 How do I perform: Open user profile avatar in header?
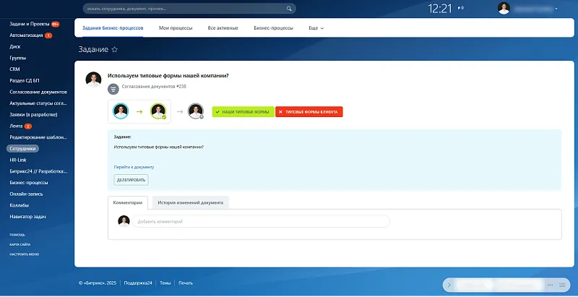[504, 8]
